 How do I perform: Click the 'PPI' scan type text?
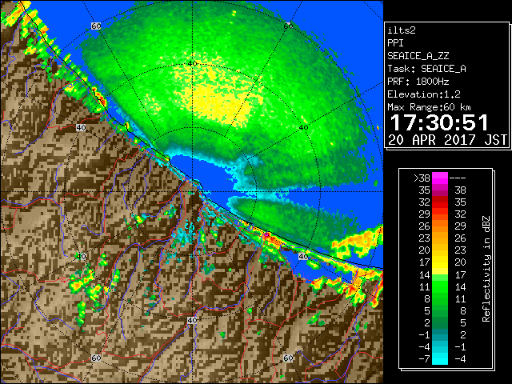pos(395,43)
